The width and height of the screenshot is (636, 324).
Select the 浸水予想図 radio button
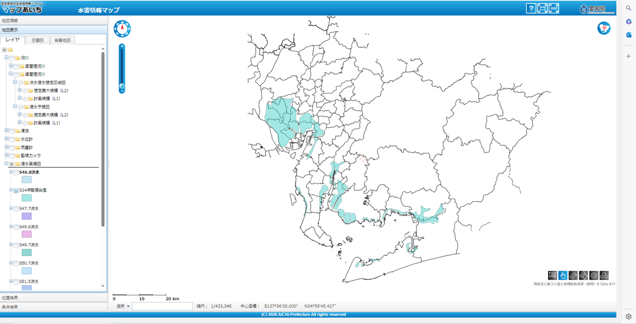point(20,107)
